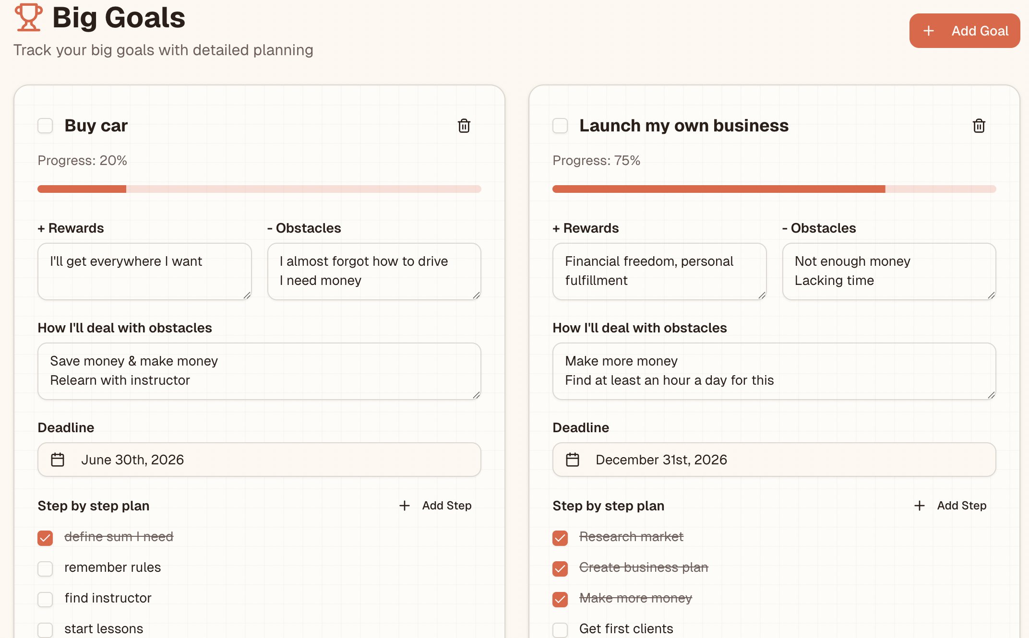Tick the 'remember rules' step checkbox

click(x=45, y=568)
